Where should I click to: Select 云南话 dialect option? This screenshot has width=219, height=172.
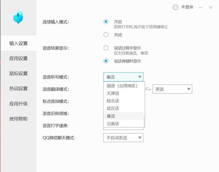tap(124, 124)
